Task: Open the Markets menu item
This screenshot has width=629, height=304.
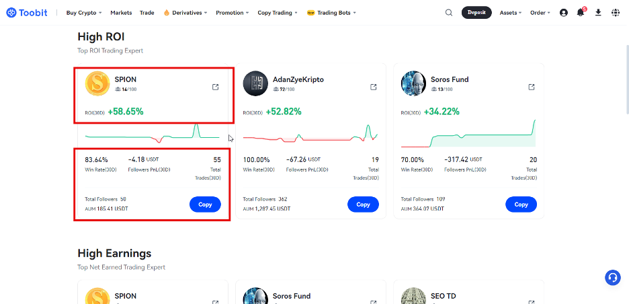Action: [121, 13]
